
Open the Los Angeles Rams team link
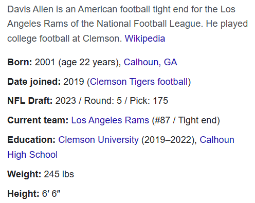[x=110, y=120]
